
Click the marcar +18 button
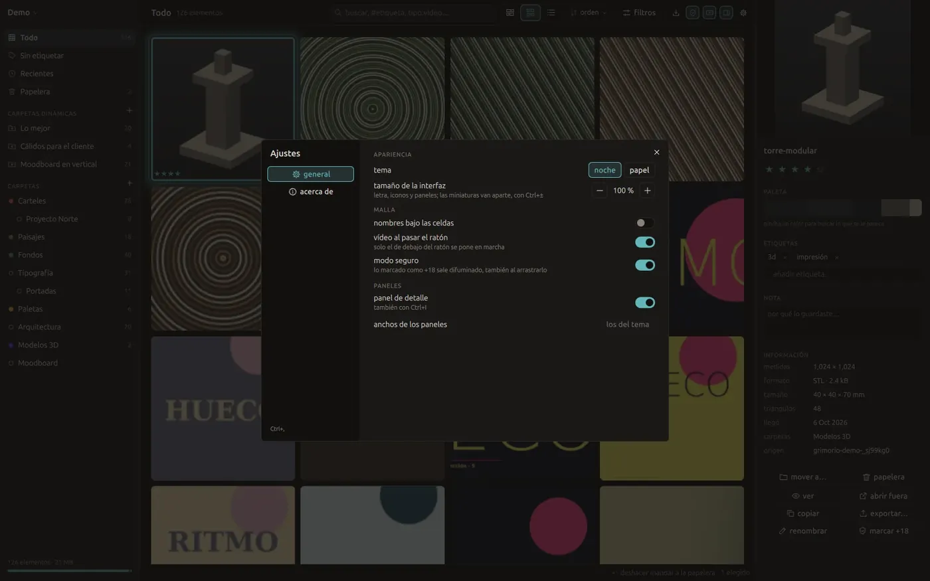883,531
